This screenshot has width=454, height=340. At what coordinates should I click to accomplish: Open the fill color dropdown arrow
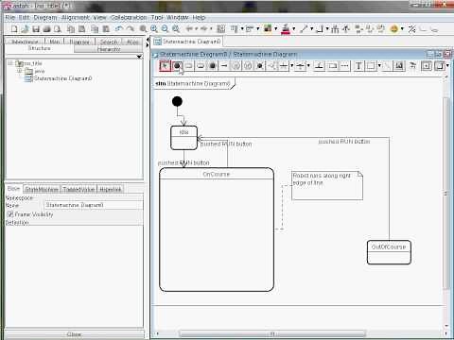tap(275, 29)
